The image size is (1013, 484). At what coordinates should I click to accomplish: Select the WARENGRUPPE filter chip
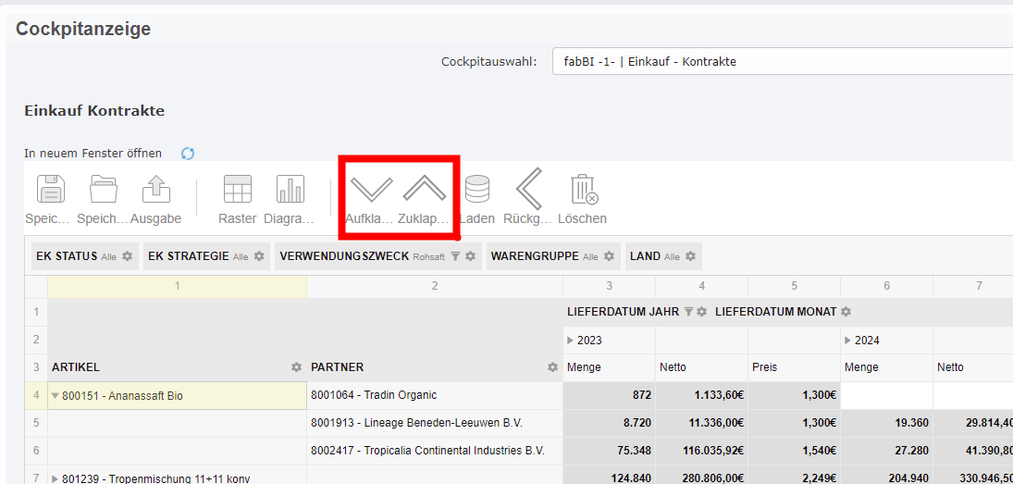point(553,256)
